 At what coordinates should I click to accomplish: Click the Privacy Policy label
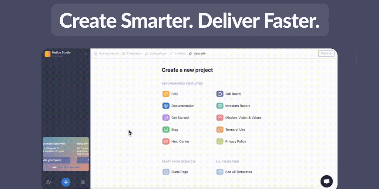point(236,141)
